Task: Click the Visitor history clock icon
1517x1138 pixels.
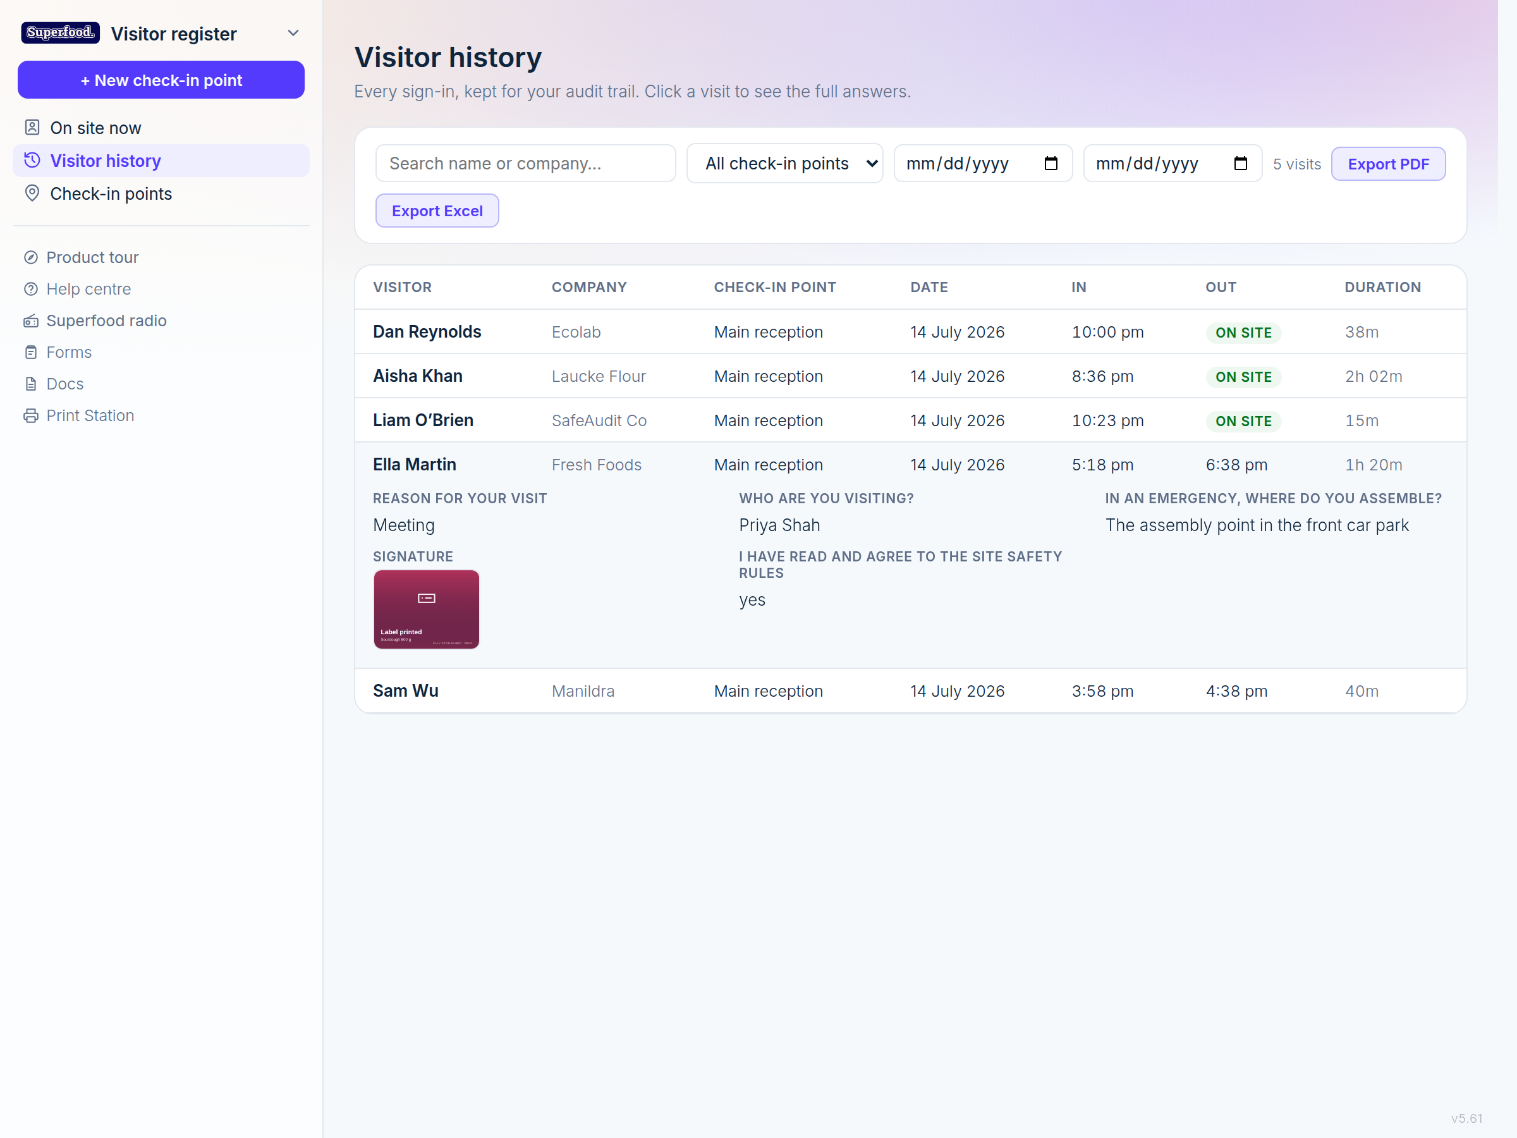Action: [32, 161]
